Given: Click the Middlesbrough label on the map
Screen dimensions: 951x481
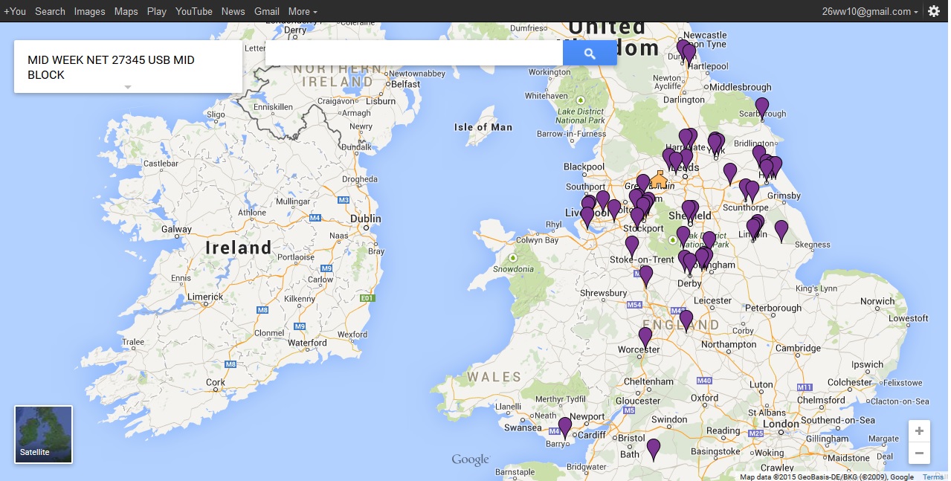Looking at the screenshot, I should click(741, 87).
